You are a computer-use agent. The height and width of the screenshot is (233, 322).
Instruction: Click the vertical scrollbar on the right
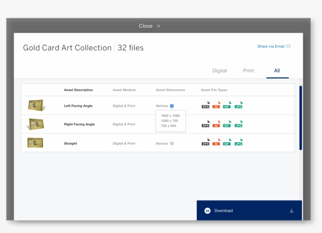[300, 117]
